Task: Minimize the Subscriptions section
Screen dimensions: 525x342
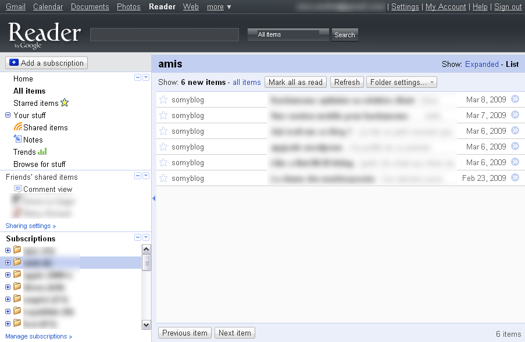Action: point(138,237)
